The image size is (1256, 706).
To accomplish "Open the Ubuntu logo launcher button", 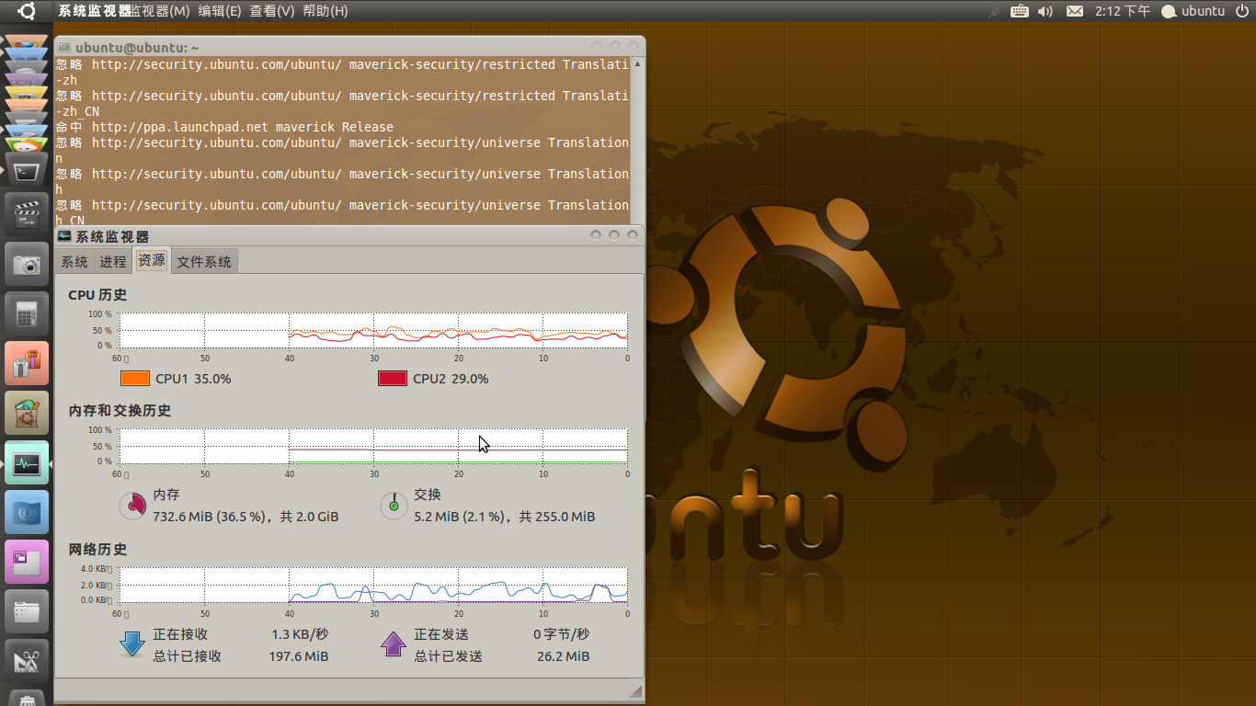I will coord(27,11).
